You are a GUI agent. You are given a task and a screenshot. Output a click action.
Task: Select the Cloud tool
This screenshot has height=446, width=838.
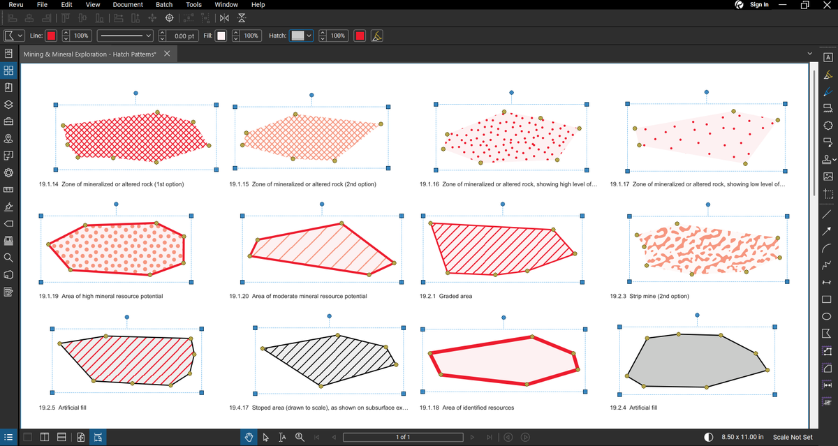828,126
